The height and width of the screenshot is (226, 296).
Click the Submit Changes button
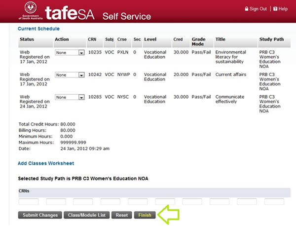(40, 215)
